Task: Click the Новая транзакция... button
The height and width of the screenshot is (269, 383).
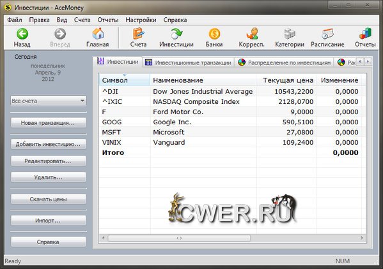Action: (49, 122)
